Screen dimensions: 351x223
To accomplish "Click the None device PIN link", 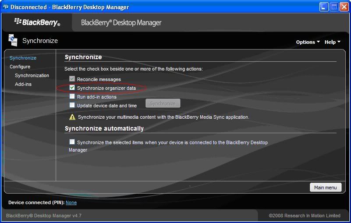I will point(71,202).
